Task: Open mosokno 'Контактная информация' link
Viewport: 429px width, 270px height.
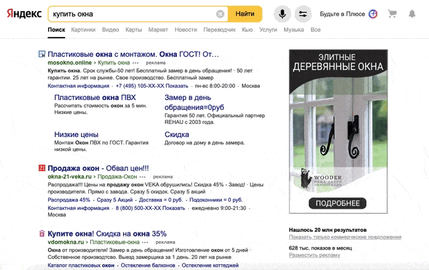Action: pos(78,86)
